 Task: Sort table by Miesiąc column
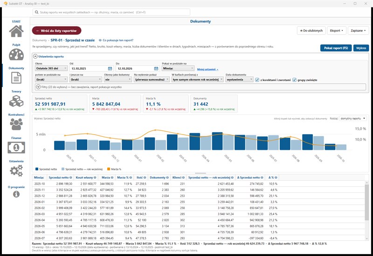tap(39, 177)
